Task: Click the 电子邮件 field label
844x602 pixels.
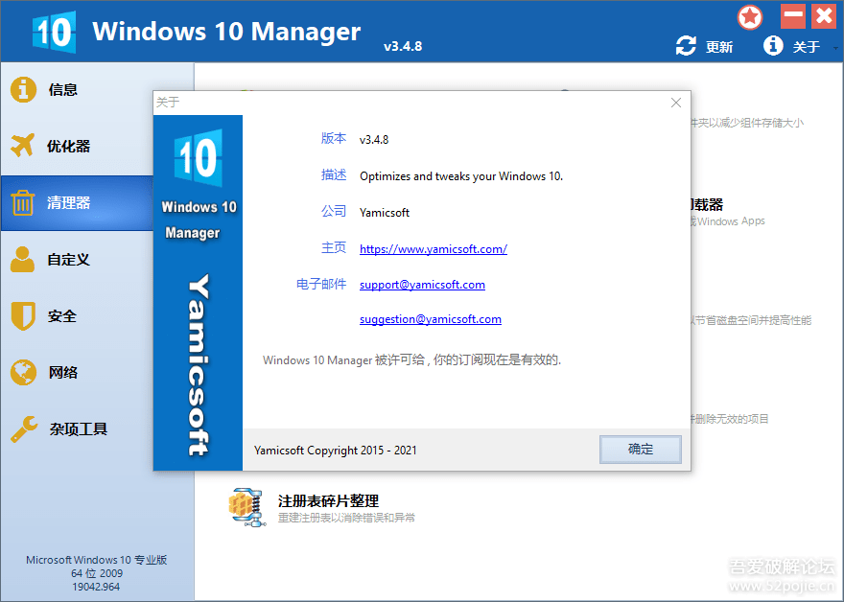Action: pyautogui.click(x=321, y=284)
